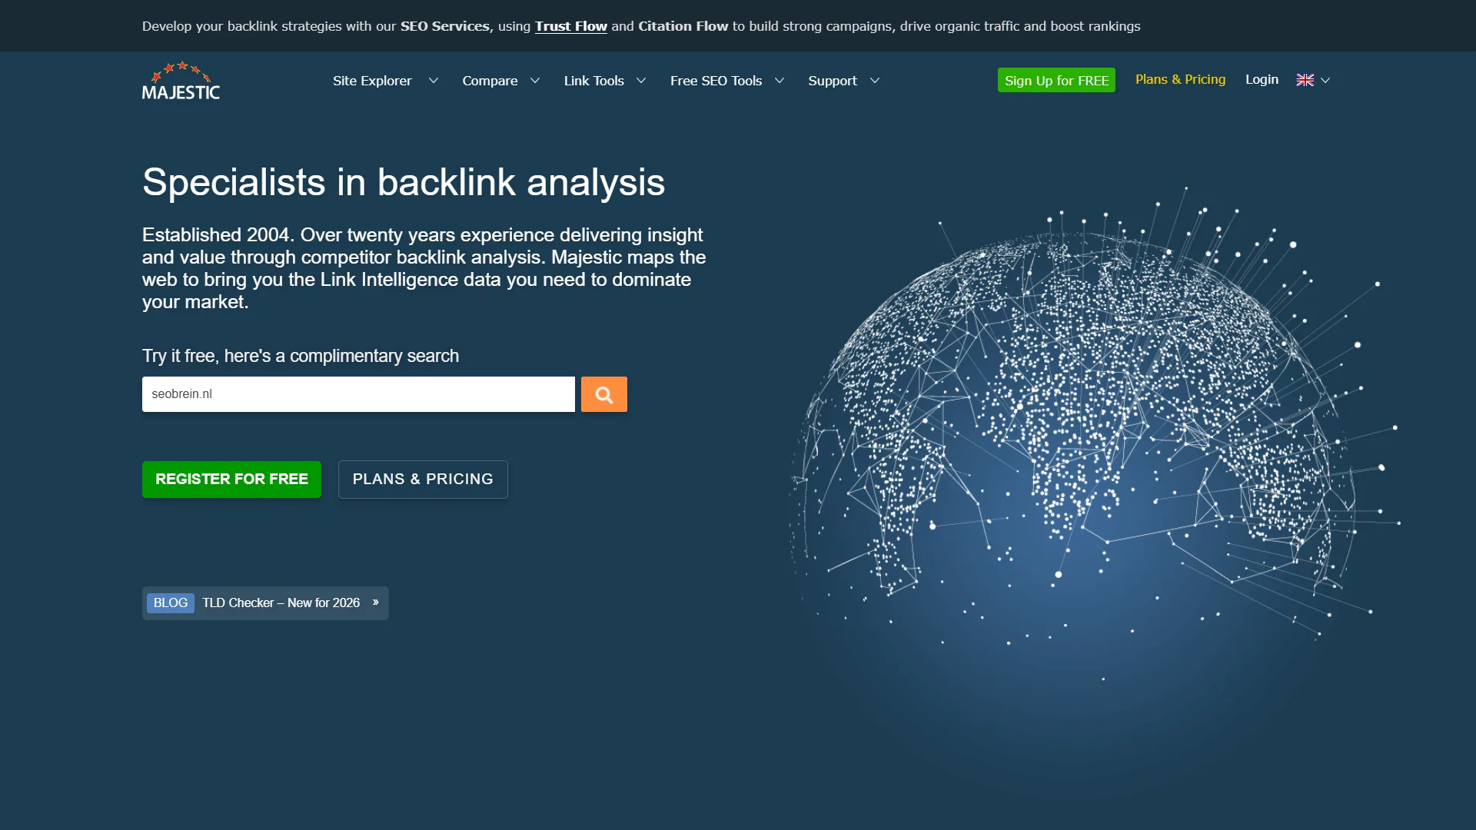This screenshot has width=1476, height=830.
Task: Click the Sign Up for FREE button
Action: coord(1056,80)
